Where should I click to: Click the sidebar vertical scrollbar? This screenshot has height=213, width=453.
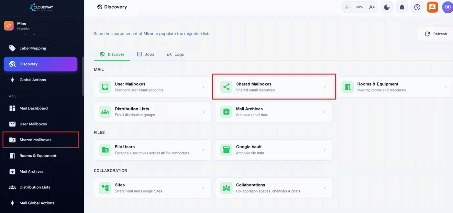click(x=83, y=76)
